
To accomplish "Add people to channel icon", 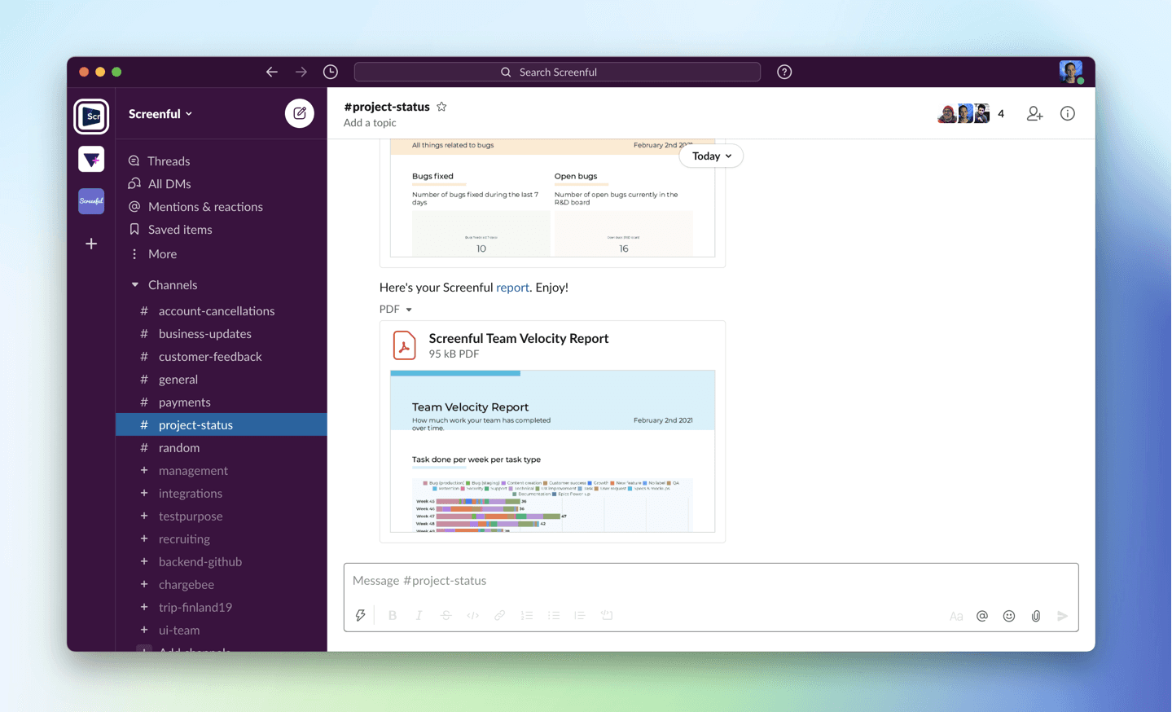I will (x=1034, y=114).
